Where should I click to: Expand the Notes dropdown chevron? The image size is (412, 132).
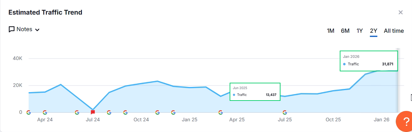[37, 30]
